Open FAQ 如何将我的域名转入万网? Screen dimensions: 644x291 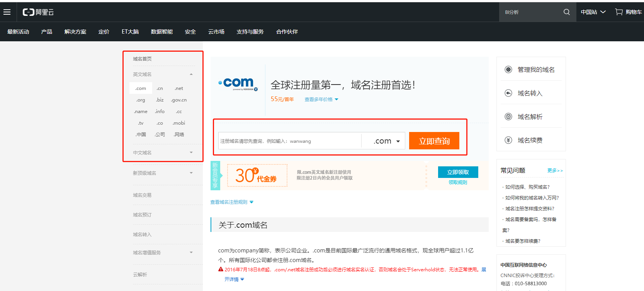(x=532, y=198)
